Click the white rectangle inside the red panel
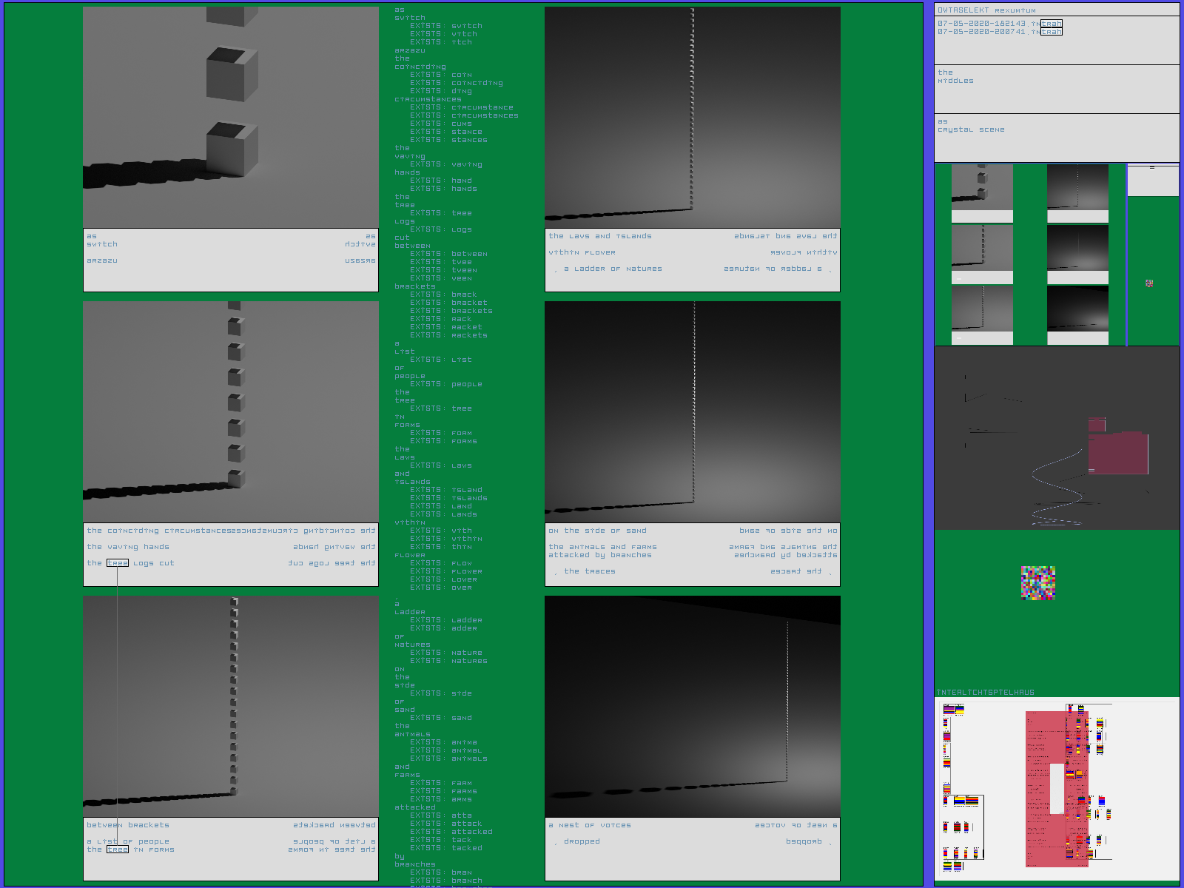The width and height of the screenshot is (1184, 888). tap(1057, 788)
